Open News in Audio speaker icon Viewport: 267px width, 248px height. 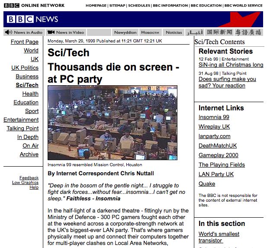coord(8,32)
